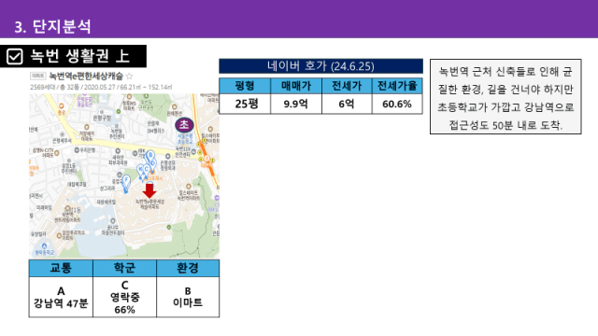Select the 강남역 47분 cell

click(x=61, y=297)
